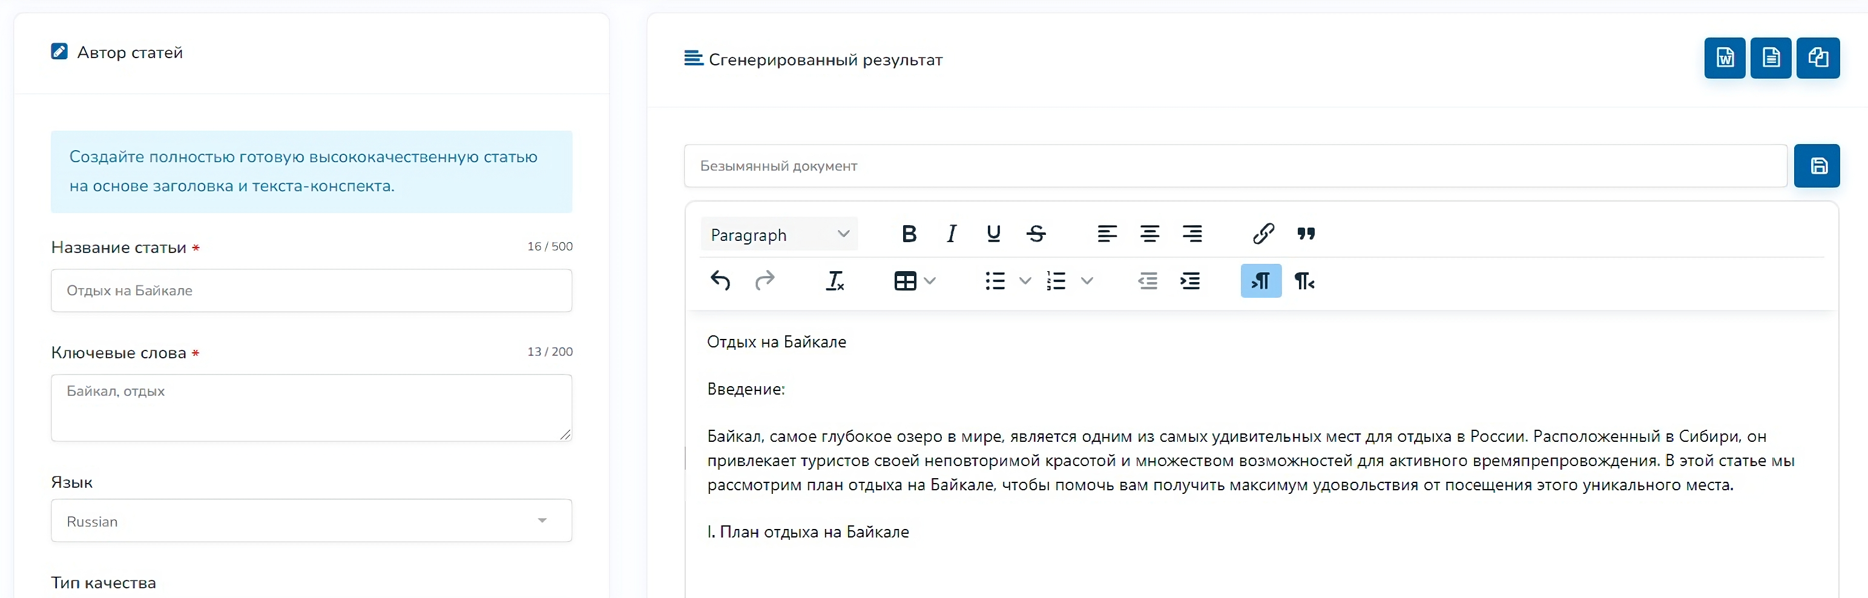Apply strikethrough formatting
Screen dimensions: 1868x598
1036,234
